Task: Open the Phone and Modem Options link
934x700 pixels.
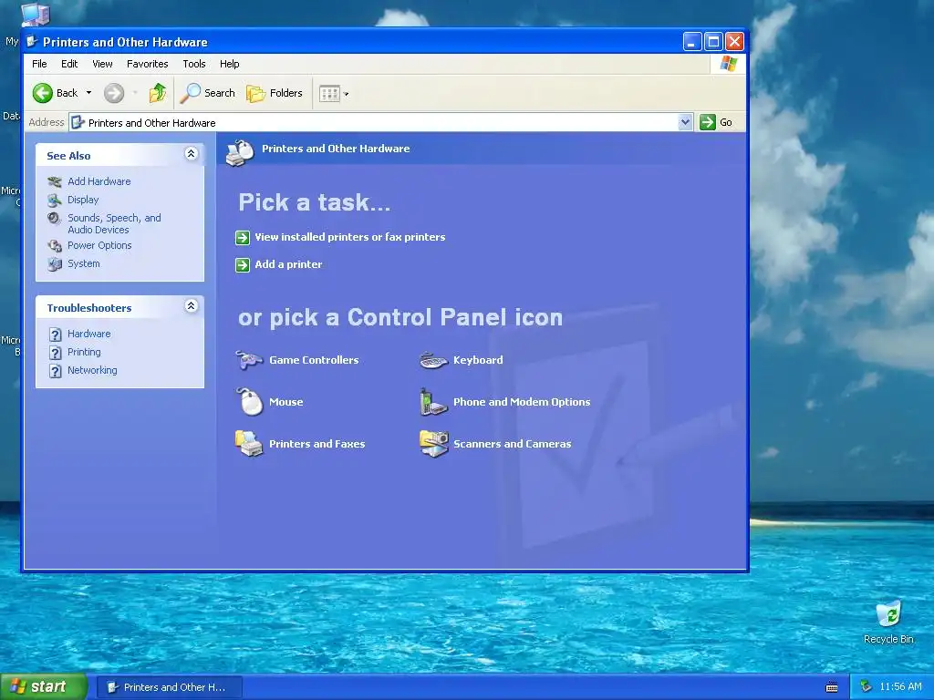Action: [522, 402]
